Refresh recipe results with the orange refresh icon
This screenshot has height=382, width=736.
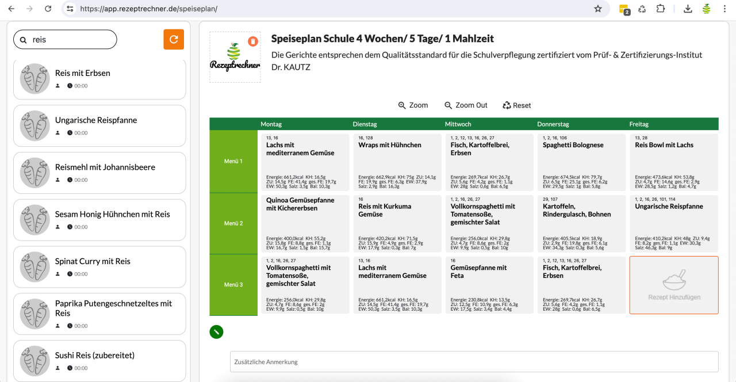pos(174,39)
